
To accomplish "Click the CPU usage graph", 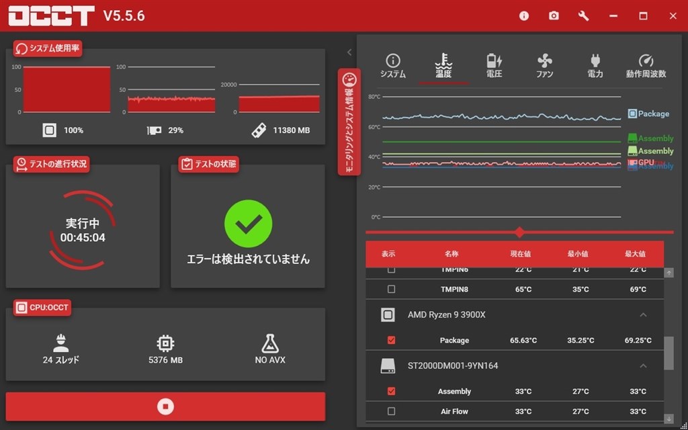I will 67,89.
